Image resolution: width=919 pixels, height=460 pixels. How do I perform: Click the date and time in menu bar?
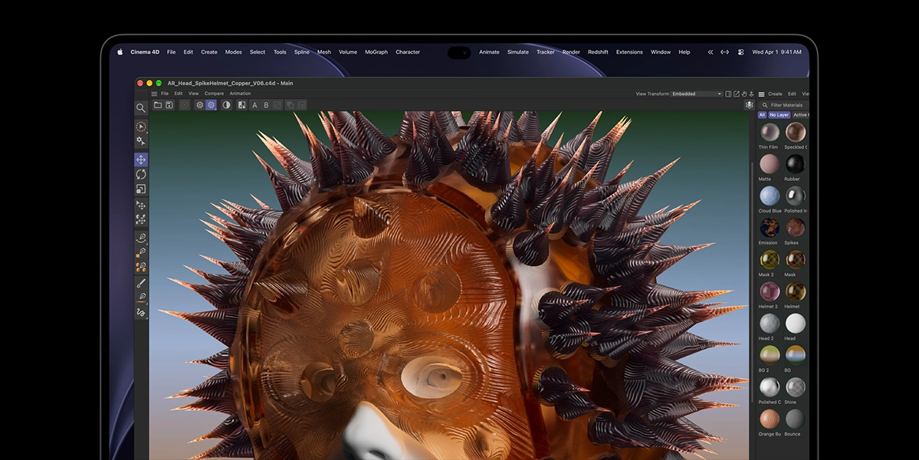tap(776, 52)
